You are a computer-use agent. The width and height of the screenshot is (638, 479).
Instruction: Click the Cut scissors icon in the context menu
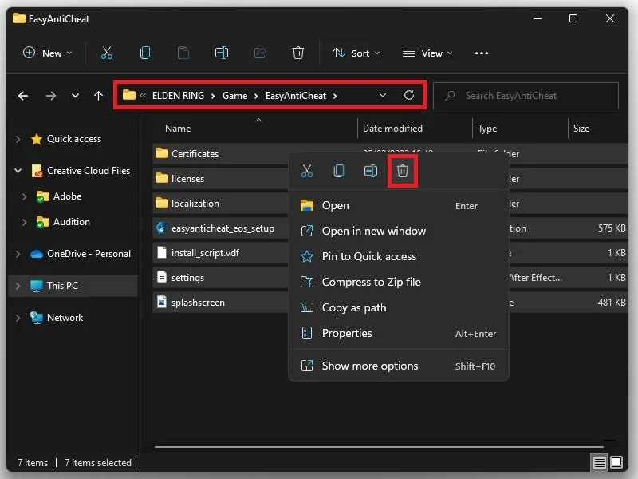pos(307,171)
